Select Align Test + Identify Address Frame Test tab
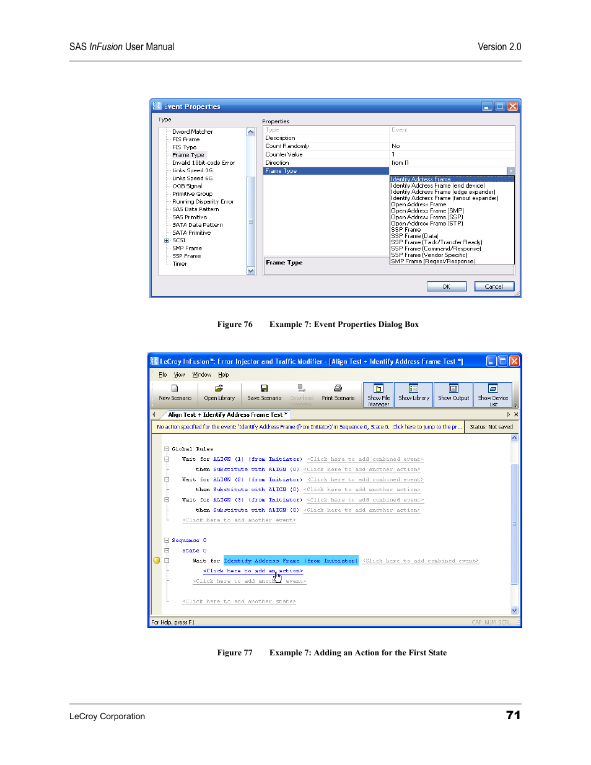The image size is (591, 765). [227, 414]
